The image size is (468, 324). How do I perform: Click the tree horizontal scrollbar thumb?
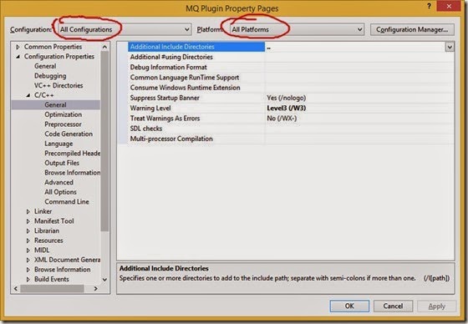(52, 288)
